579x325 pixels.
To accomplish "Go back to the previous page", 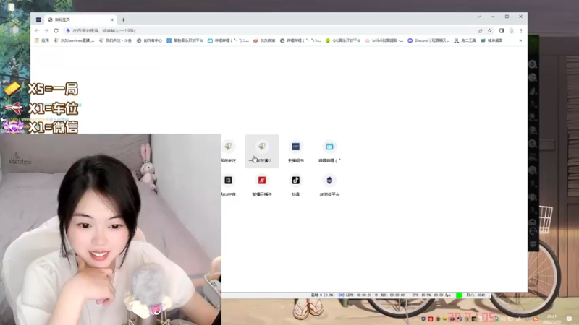I will (37, 30).
